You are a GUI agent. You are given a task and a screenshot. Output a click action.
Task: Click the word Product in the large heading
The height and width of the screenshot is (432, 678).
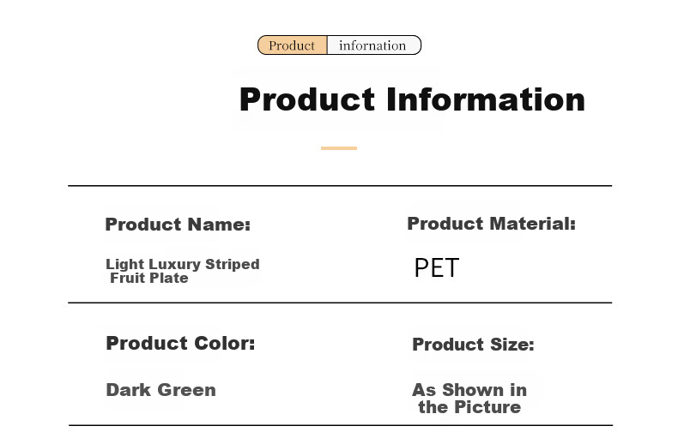tap(307, 99)
